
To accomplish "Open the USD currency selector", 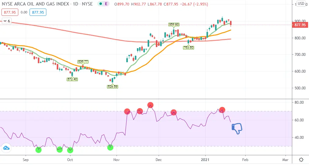I will point(301,4).
